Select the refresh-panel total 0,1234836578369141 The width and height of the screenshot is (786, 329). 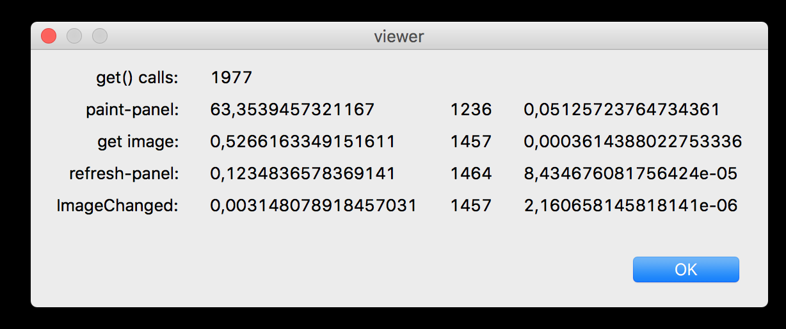302,173
